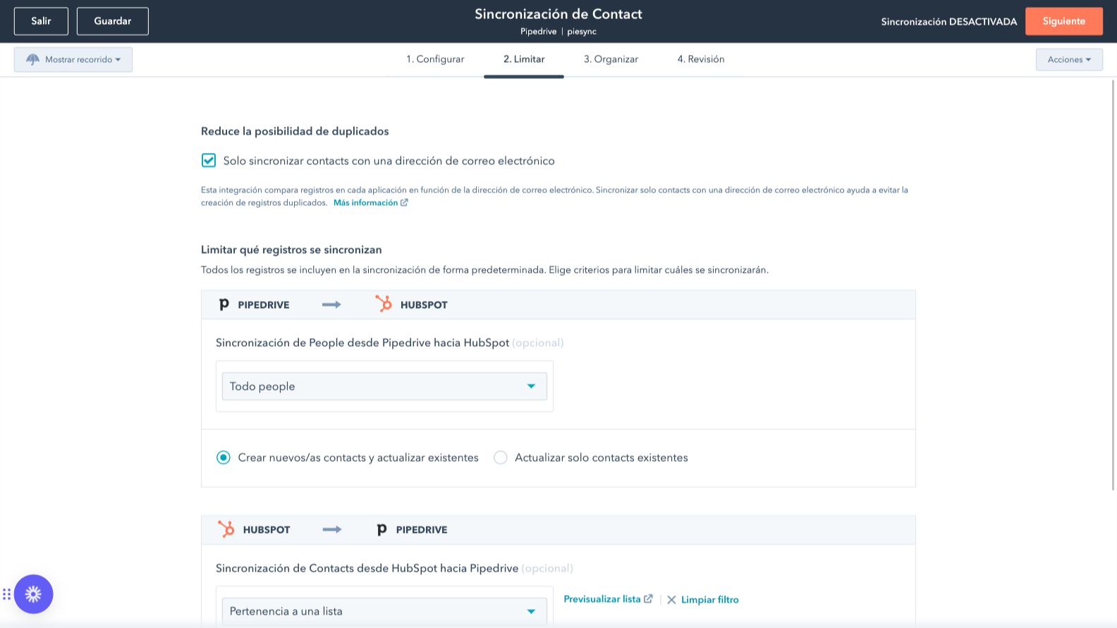Screen dimensions: 1117x628
Task: Click the page's vertical scrollbar
Action: (1112, 282)
